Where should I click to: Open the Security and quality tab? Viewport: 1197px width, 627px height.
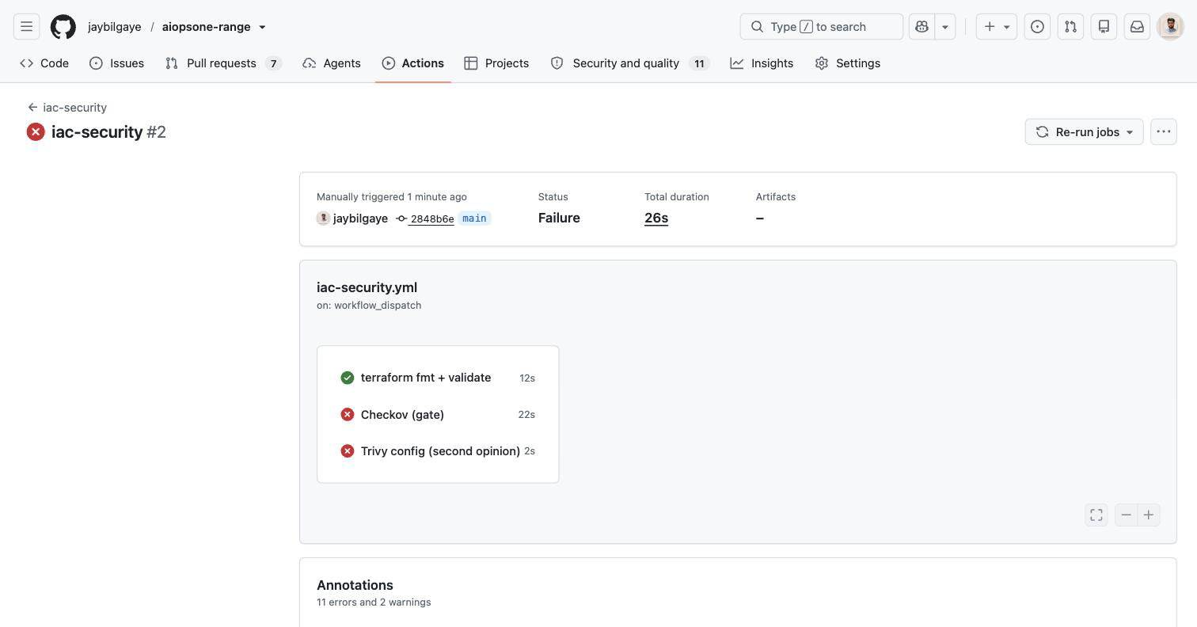click(630, 63)
